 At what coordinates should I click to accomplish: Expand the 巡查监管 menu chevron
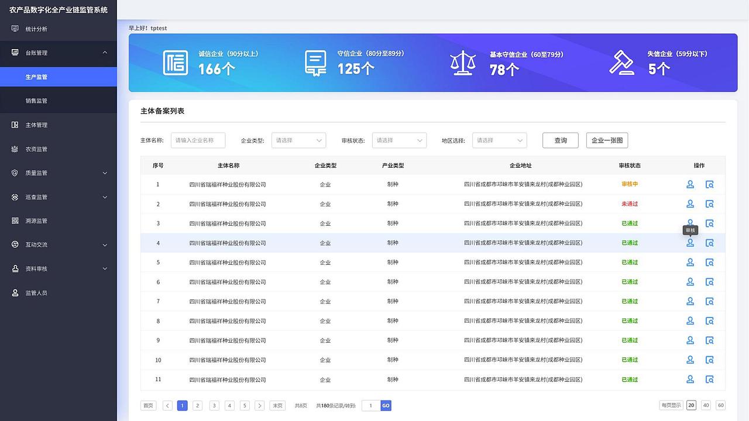point(105,197)
